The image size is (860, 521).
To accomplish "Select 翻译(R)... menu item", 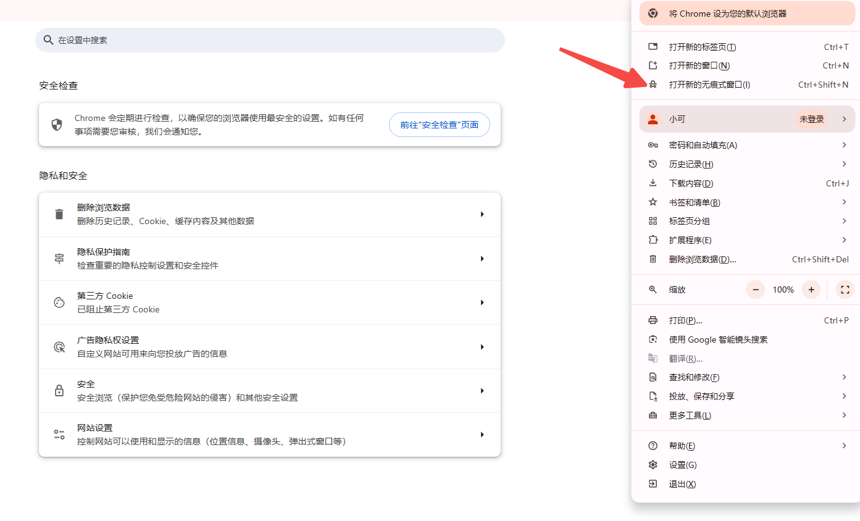I will click(x=746, y=359).
